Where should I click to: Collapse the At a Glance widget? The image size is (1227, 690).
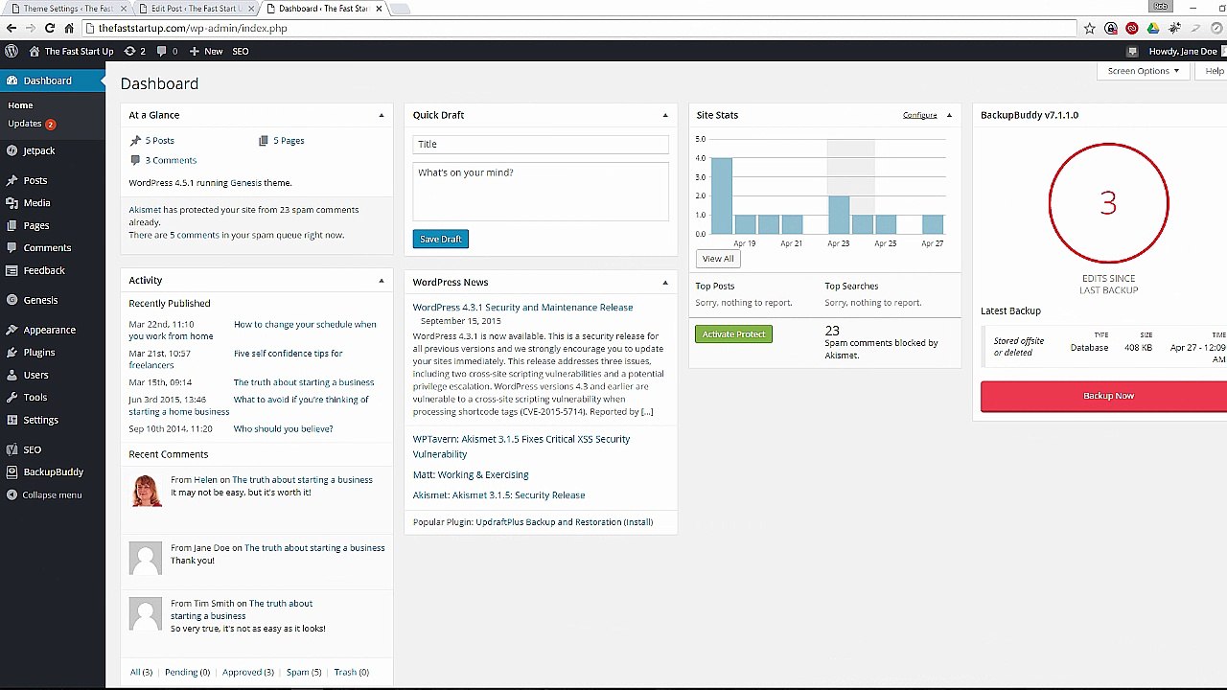point(381,115)
